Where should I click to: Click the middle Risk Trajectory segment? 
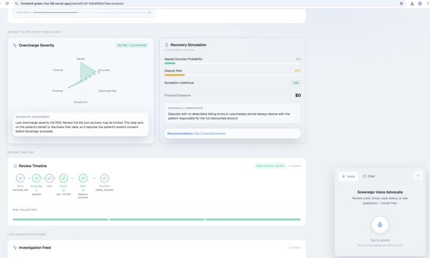coord(157,220)
